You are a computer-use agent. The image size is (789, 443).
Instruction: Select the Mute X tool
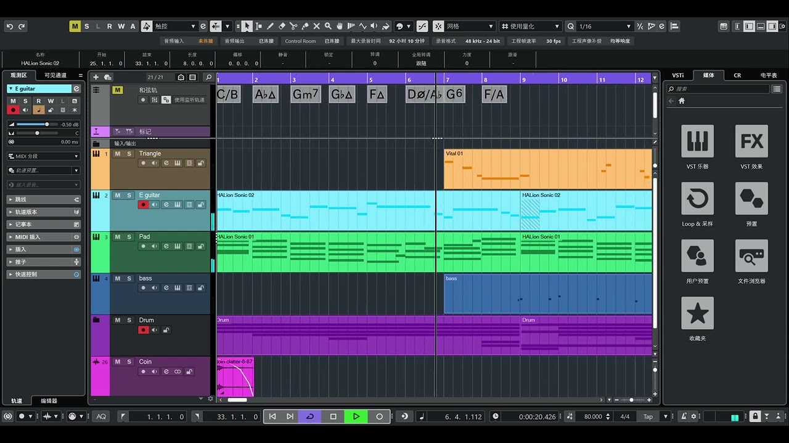317,26
